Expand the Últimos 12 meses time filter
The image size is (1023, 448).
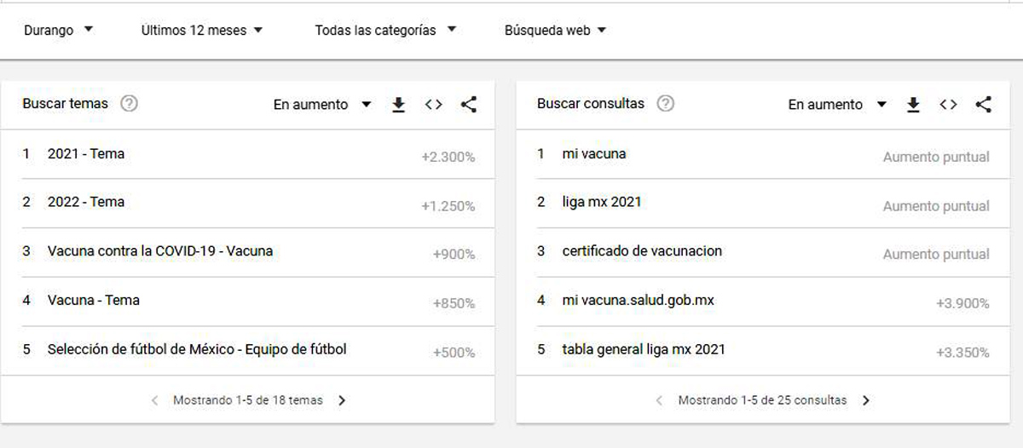(x=202, y=31)
